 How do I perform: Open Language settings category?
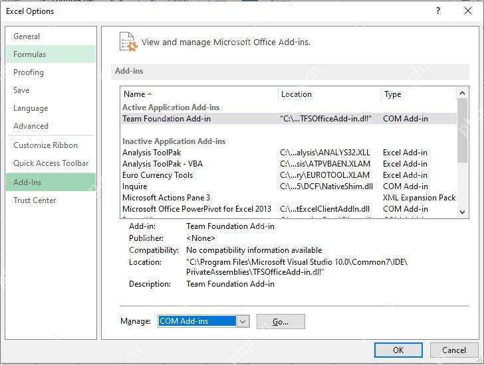coord(51,108)
